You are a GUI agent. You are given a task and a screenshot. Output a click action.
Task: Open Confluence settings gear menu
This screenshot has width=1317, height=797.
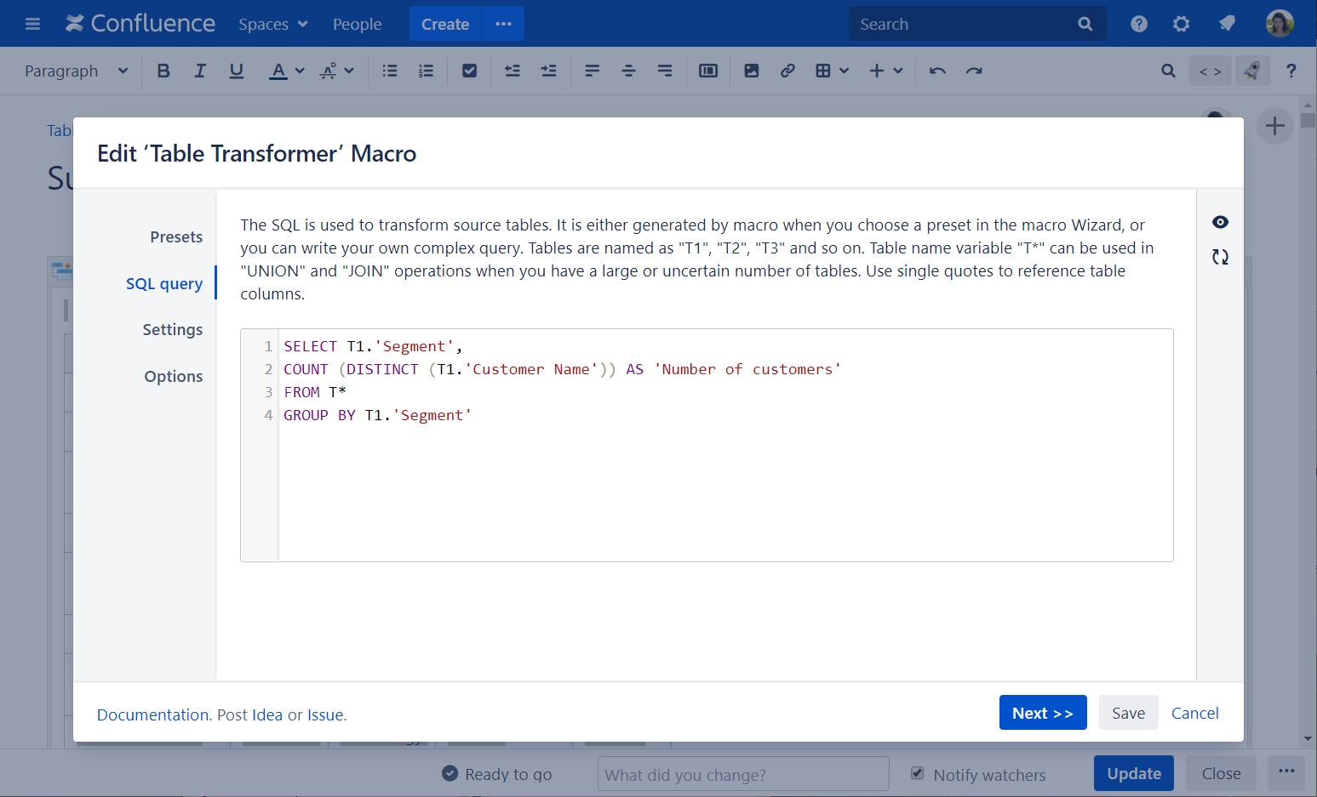pyautogui.click(x=1181, y=24)
